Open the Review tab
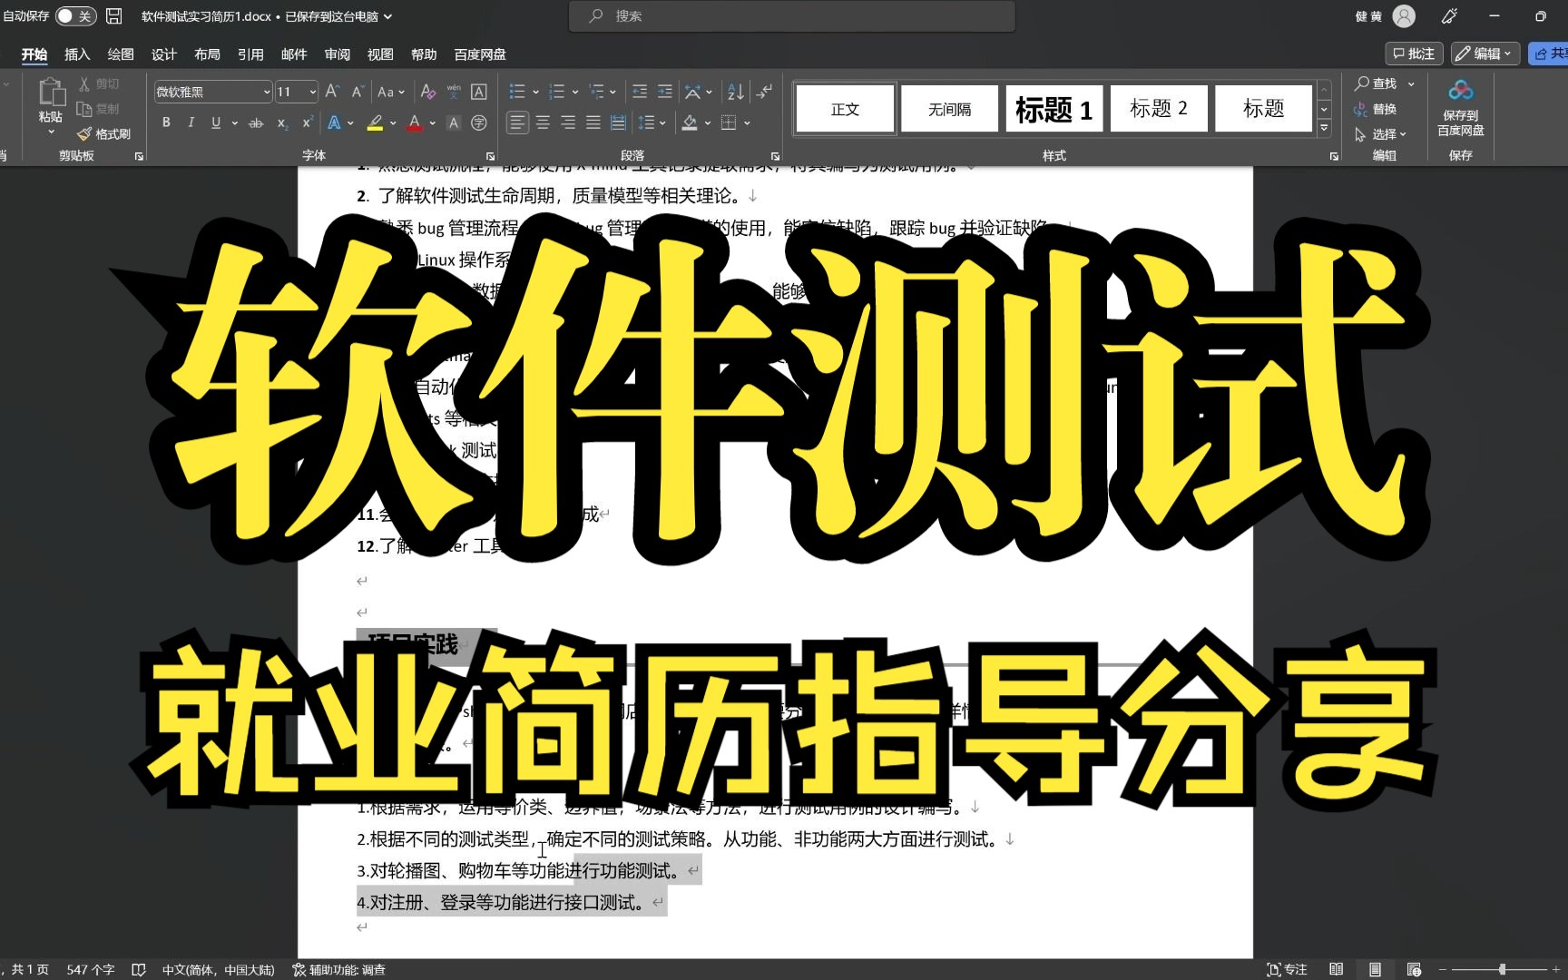Viewport: 1568px width, 980px height. click(338, 54)
